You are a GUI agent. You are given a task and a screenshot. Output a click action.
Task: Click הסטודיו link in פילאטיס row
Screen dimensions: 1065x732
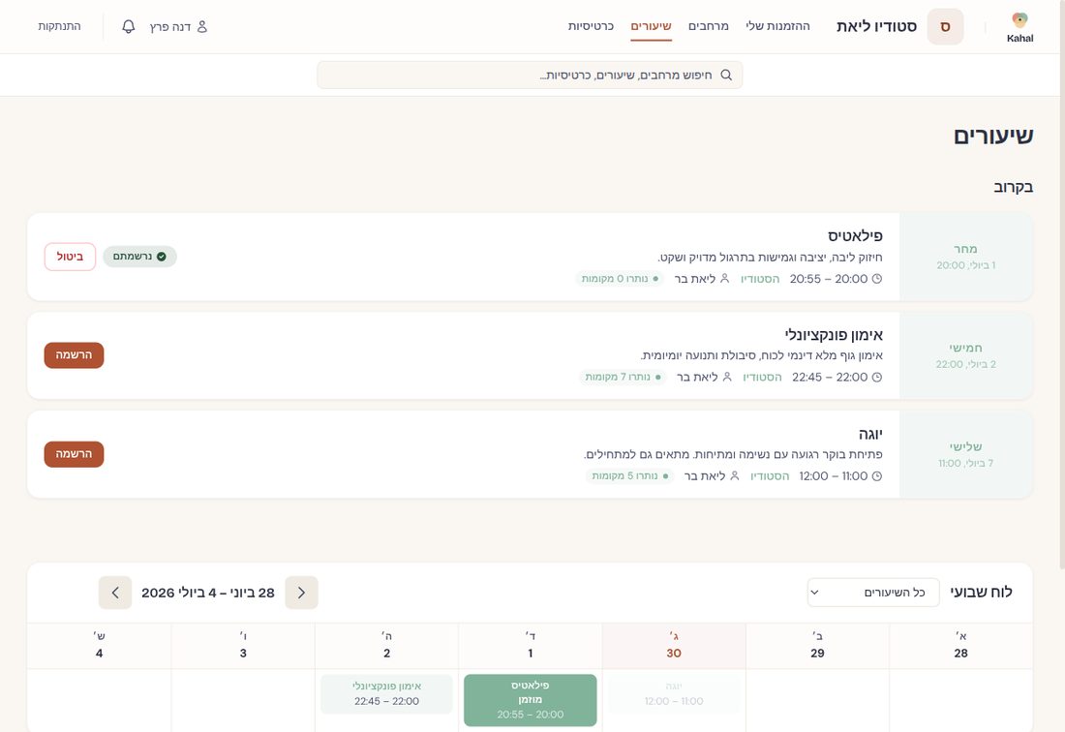tap(760, 279)
